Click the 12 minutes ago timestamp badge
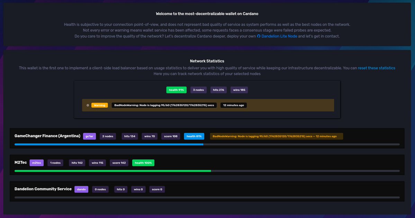The image size is (415, 218). point(233,105)
